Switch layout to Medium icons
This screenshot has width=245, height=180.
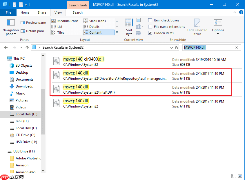click(x=65, y=21)
